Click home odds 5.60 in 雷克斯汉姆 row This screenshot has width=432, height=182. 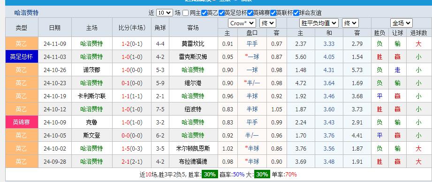click(301, 57)
